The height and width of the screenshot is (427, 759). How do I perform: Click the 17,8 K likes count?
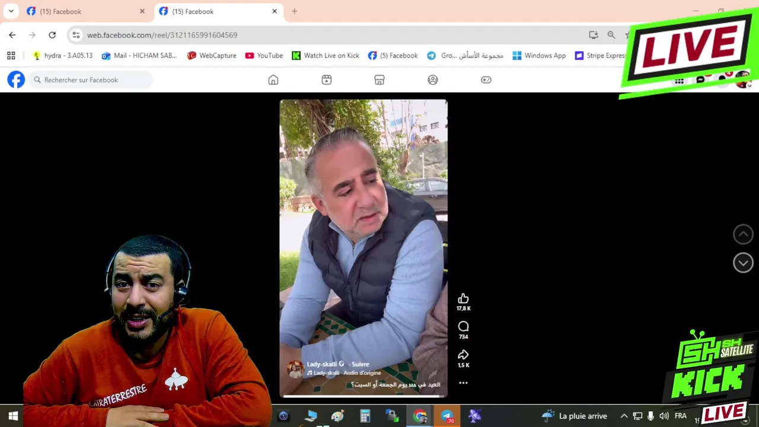463,308
